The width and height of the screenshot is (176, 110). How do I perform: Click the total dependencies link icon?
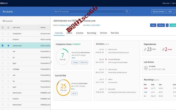(x=145, y=50)
